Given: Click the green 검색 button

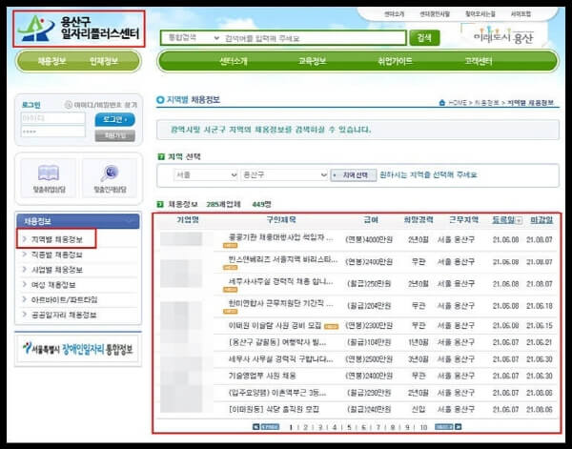Looking at the screenshot, I should [424, 38].
